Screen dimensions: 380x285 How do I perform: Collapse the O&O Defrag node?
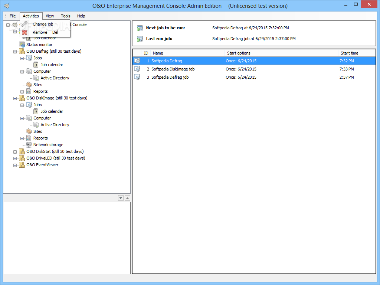point(15,52)
